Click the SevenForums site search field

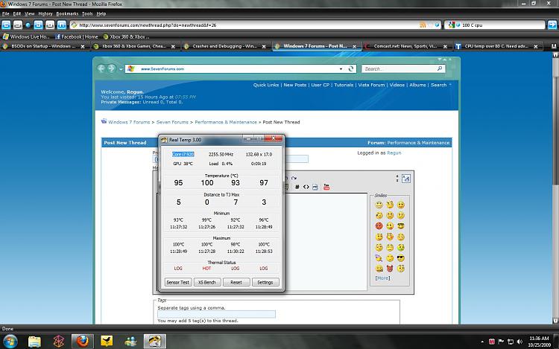click(403, 68)
